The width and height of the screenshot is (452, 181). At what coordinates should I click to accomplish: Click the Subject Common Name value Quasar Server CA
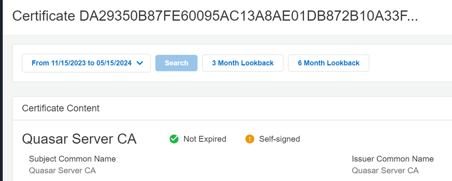click(62, 170)
